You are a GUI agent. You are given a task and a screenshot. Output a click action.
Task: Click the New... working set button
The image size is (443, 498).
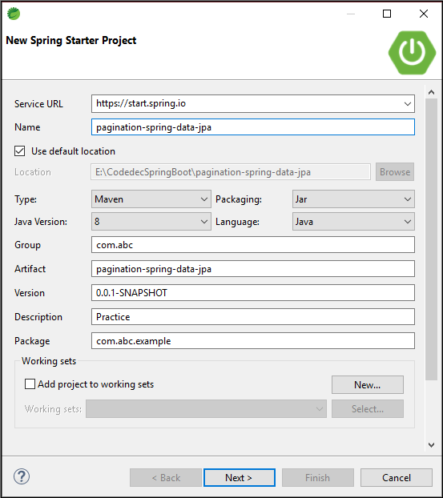click(x=368, y=384)
